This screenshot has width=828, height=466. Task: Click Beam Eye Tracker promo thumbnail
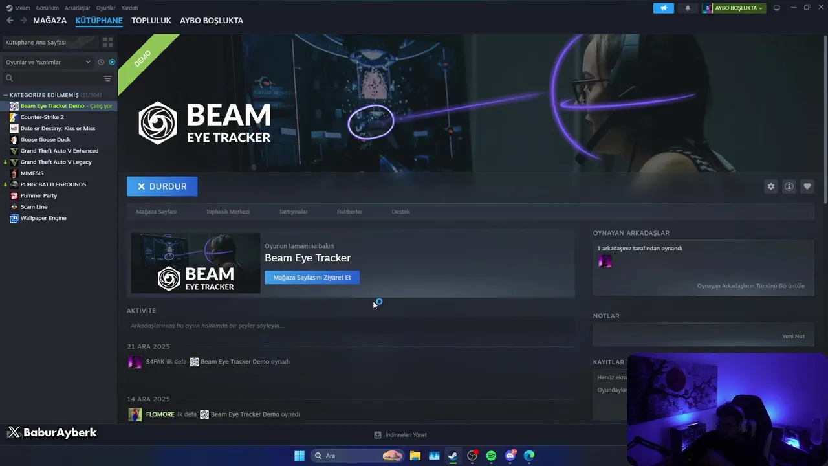[195, 263]
